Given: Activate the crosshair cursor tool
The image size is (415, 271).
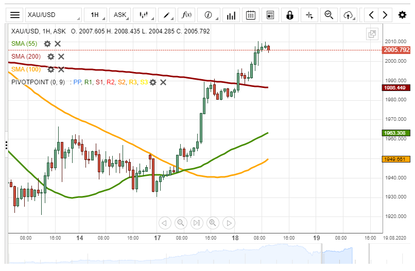Looking at the screenshot, I should 309,15.
